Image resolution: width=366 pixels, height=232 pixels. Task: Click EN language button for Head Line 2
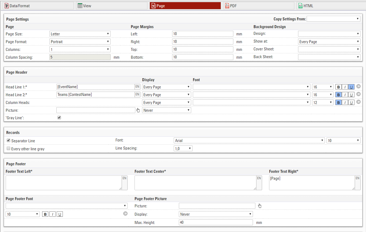click(137, 95)
